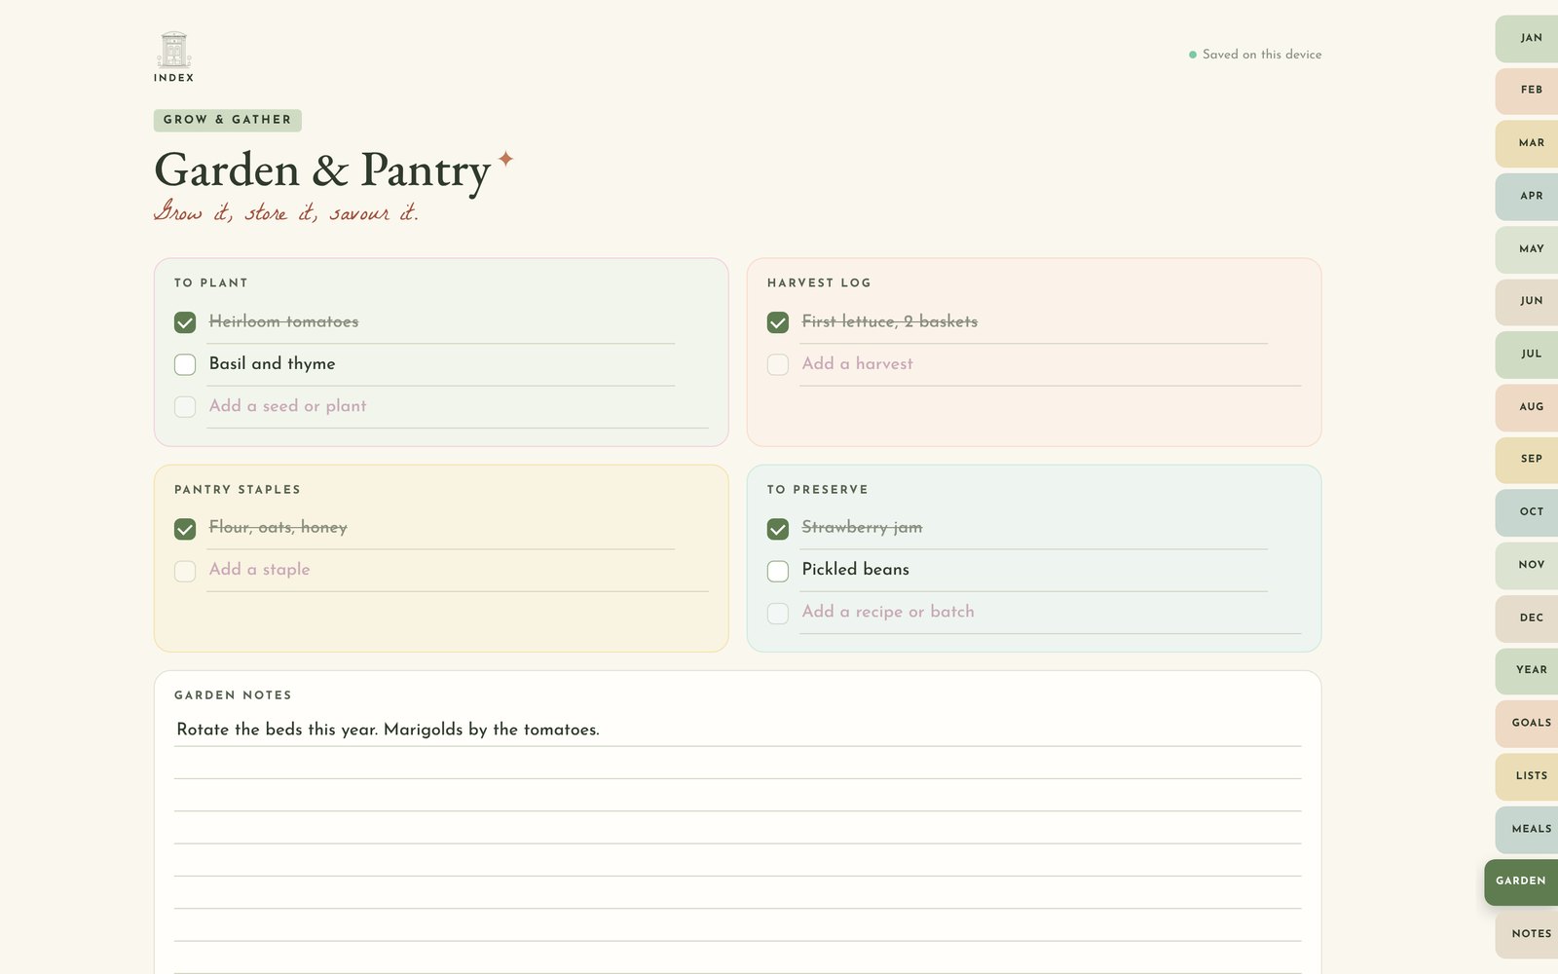Switch to the MEALS tab
This screenshot has width=1558, height=974.
click(1527, 829)
